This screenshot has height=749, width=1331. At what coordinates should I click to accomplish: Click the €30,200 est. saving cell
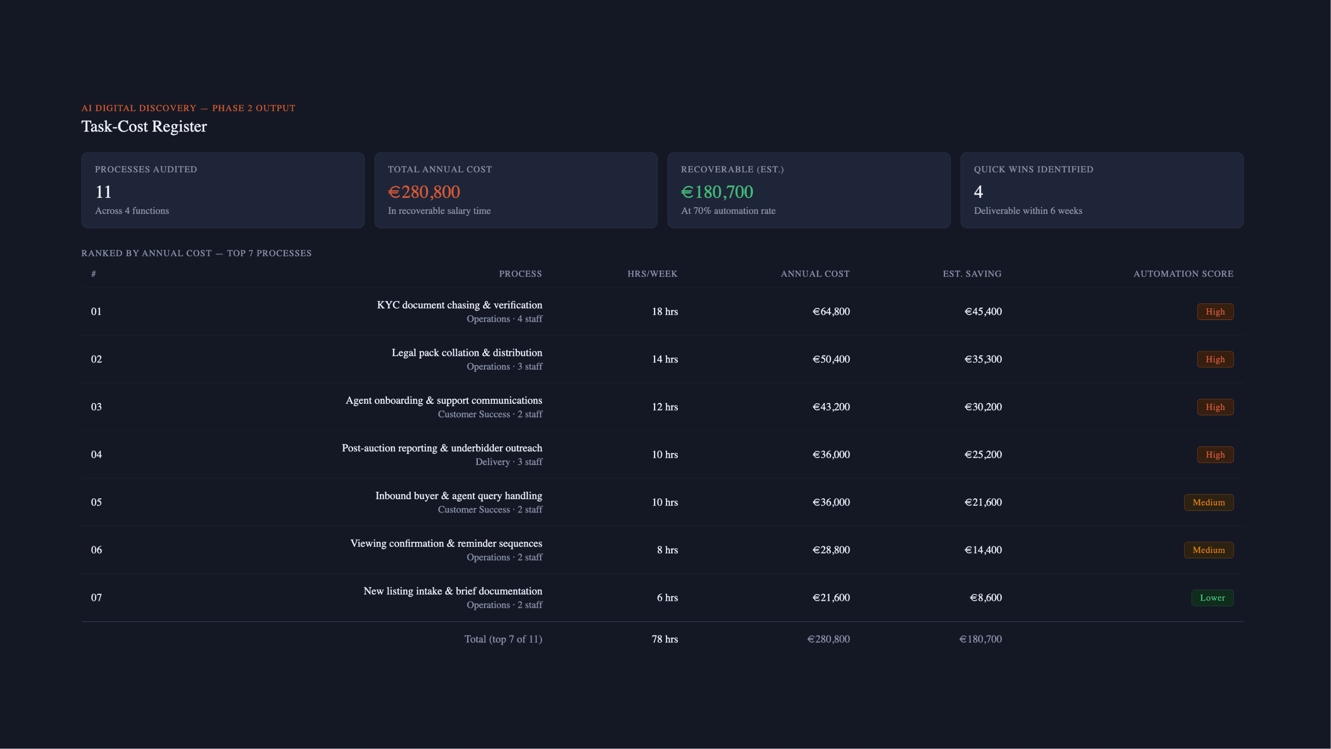point(983,406)
